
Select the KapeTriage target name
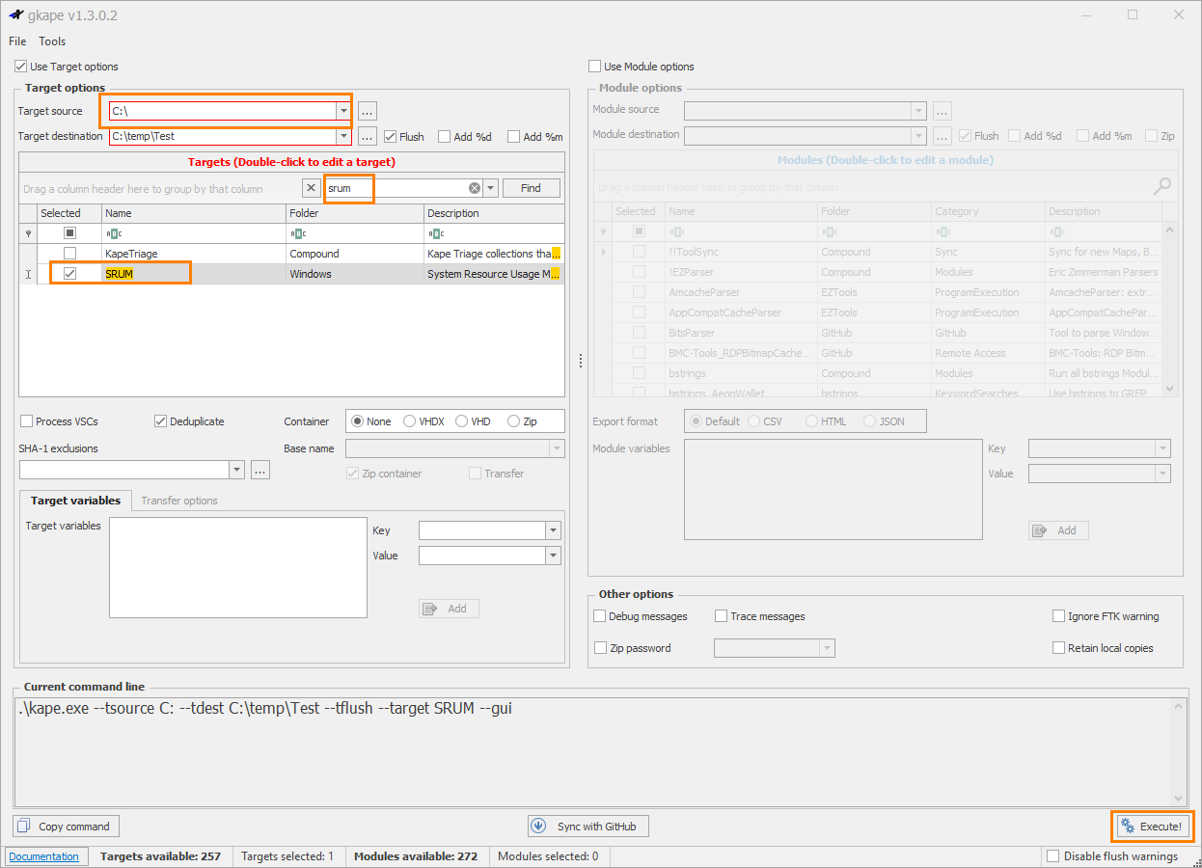coord(131,254)
